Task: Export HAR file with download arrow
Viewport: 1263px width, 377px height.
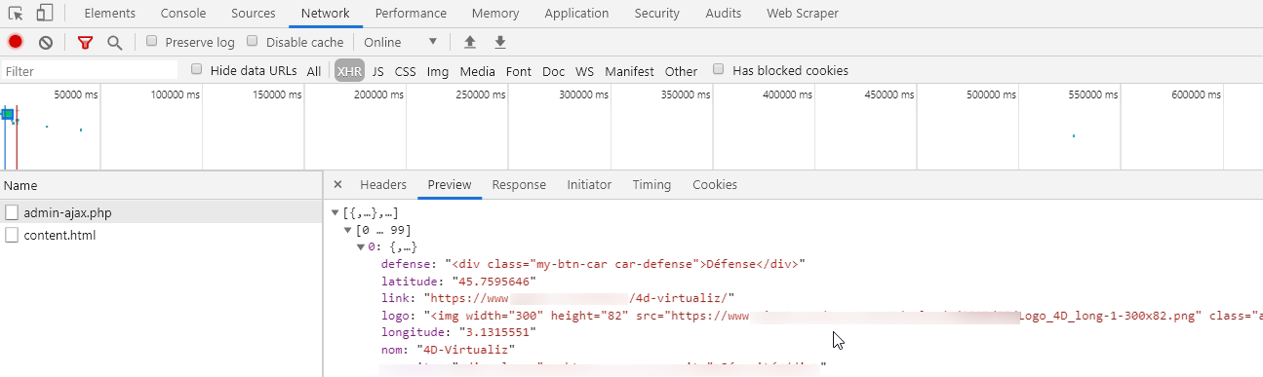Action: coord(500,42)
